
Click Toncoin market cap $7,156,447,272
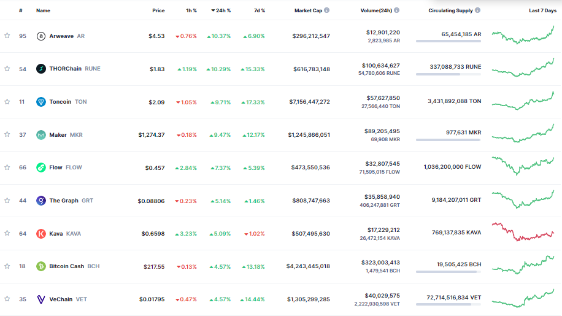click(x=310, y=102)
